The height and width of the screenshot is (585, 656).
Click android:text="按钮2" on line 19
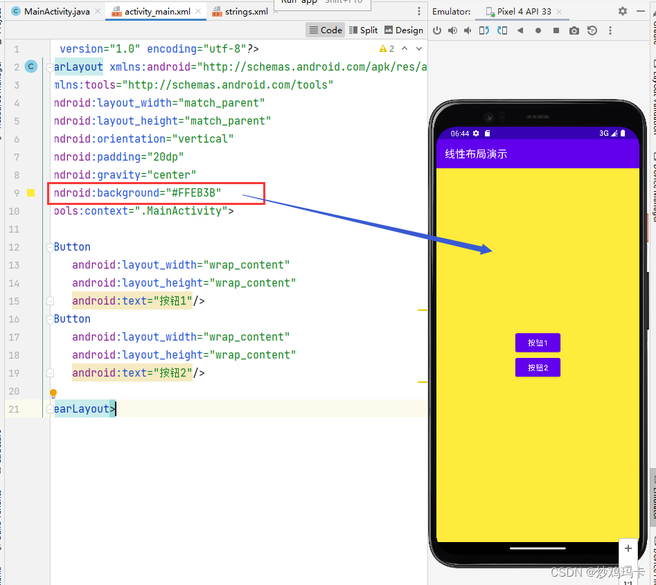point(132,373)
